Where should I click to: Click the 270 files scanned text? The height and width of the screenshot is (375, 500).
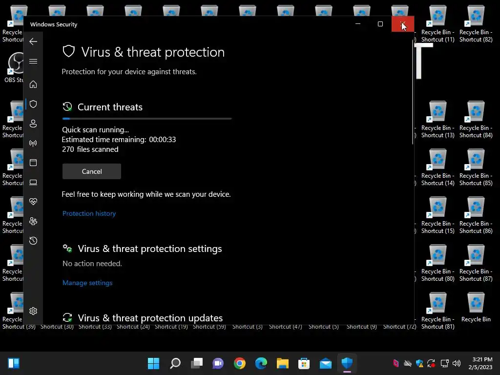click(x=90, y=149)
